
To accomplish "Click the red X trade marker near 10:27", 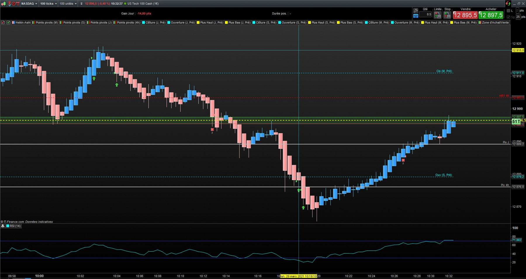I will tap(403, 160).
